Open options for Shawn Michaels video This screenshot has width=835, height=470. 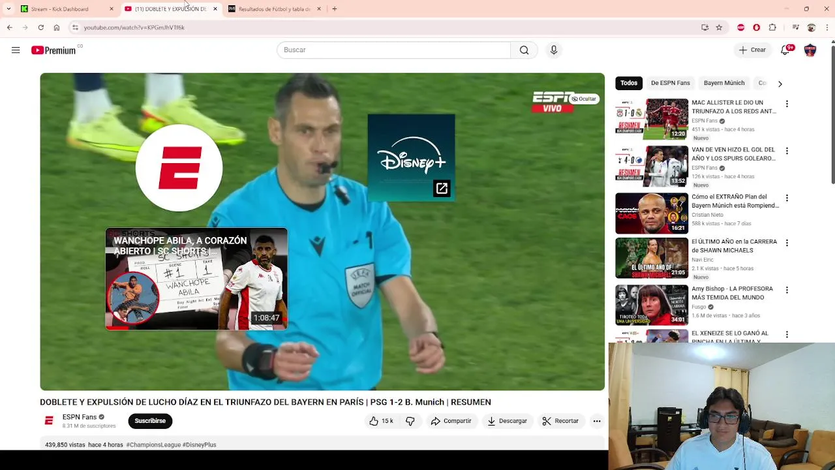(x=787, y=243)
